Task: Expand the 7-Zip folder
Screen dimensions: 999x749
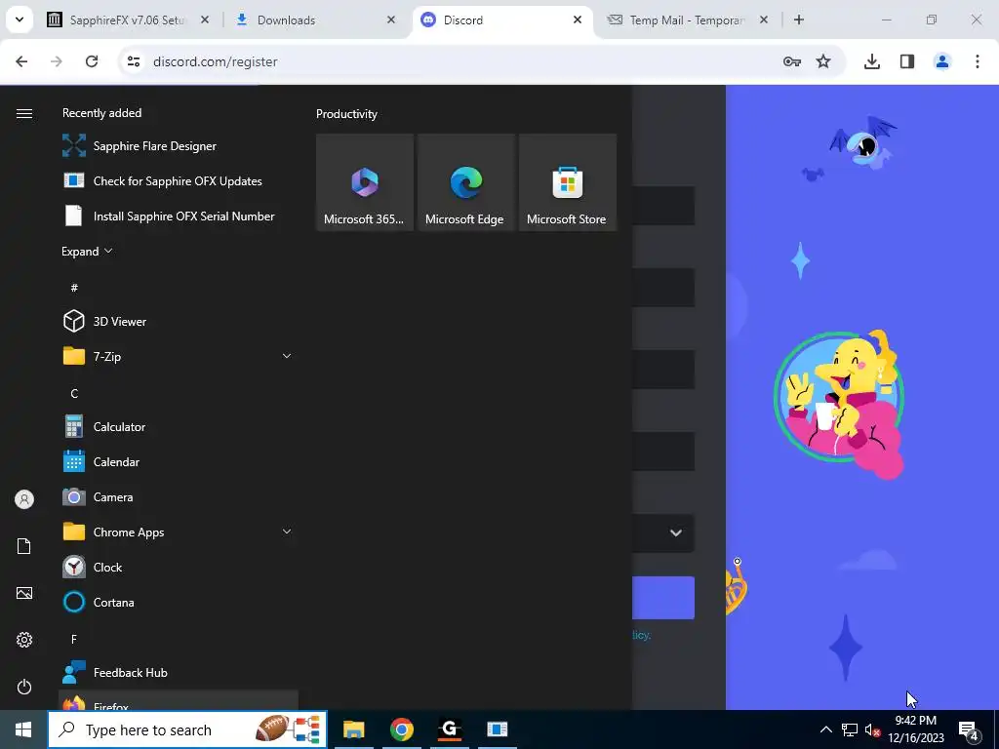Action: click(287, 356)
